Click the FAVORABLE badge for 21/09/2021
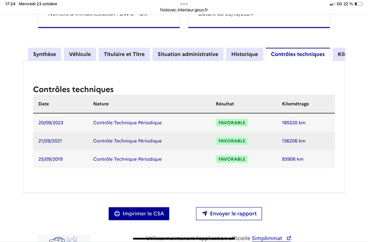The width and height of the screenshot is (368, 242). 232,141
